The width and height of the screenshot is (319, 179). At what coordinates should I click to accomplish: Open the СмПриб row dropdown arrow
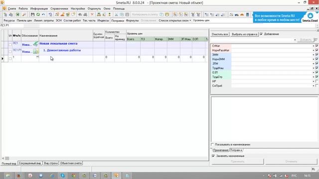coord(314,86)
